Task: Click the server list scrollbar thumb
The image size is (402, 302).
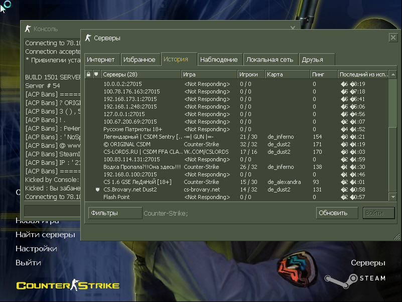Action: pos(393,103)
